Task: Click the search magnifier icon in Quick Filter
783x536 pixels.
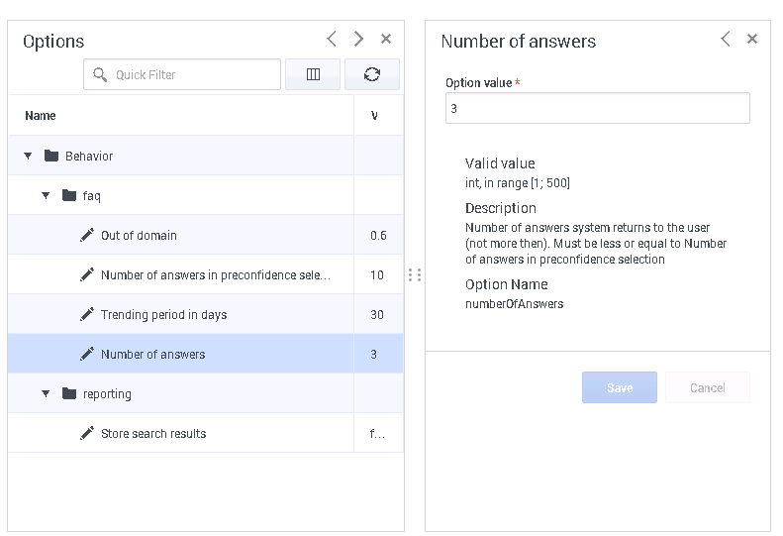Action: (x=100, y=74)
